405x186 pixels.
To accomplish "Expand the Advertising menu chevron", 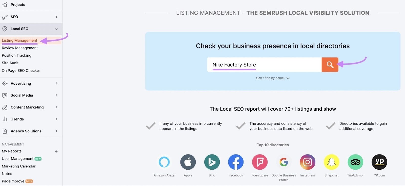I will (56, 83).
